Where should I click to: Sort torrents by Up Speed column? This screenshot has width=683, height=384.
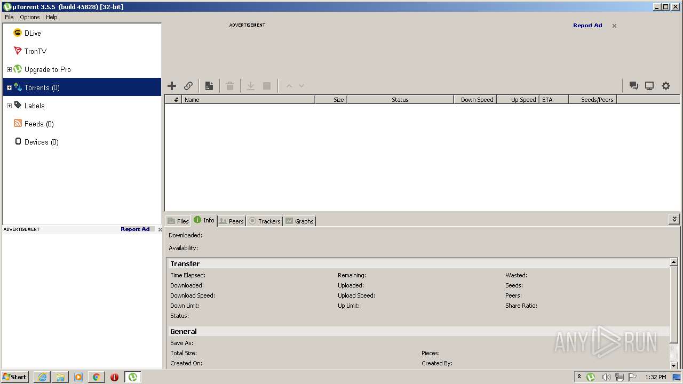[x=518, y=100]
